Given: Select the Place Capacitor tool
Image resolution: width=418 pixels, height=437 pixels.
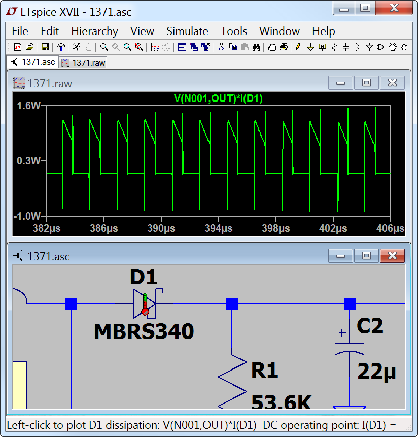Looking at the screenshot, I should click(x=346, y=47).
